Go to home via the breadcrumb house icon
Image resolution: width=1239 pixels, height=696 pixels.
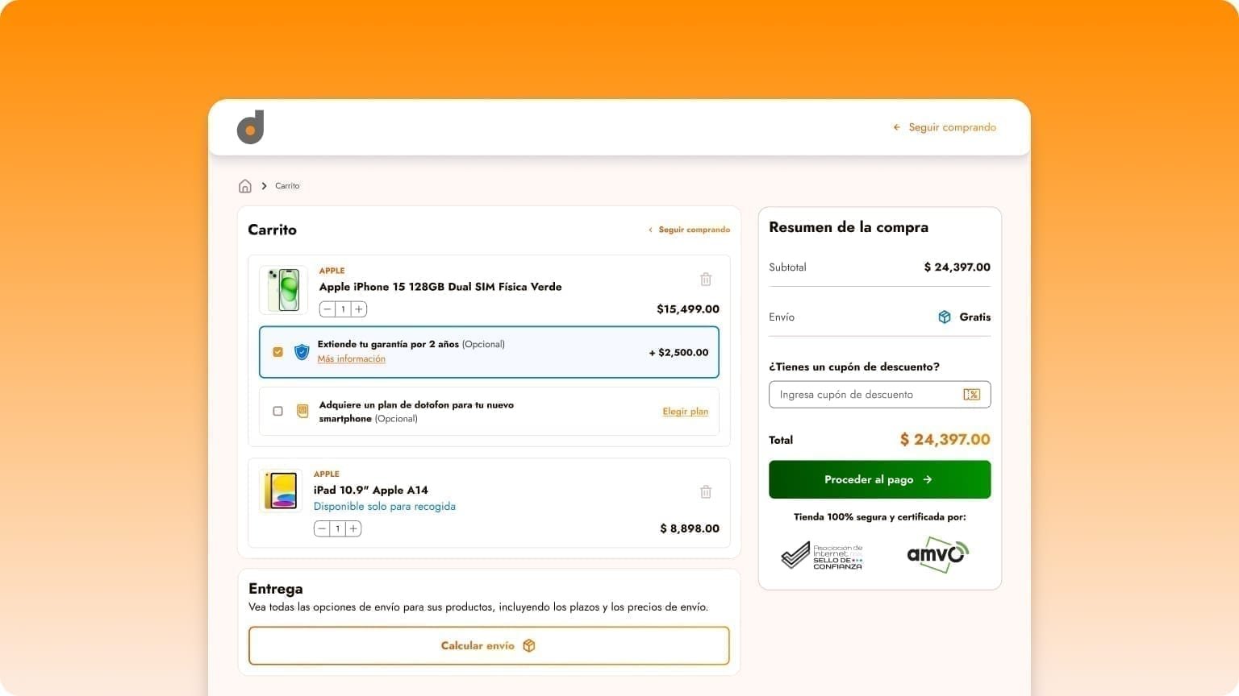coord(245,186)
